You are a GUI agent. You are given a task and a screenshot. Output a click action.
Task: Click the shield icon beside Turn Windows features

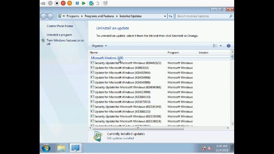click(43, 41)
